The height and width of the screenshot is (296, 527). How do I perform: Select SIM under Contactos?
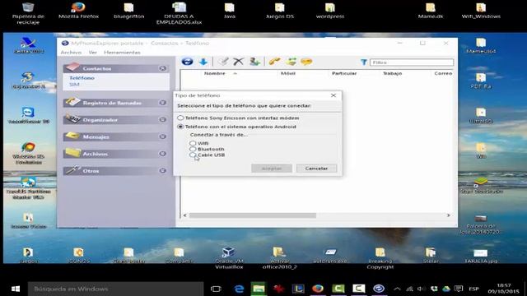click(x=74, y=85)
